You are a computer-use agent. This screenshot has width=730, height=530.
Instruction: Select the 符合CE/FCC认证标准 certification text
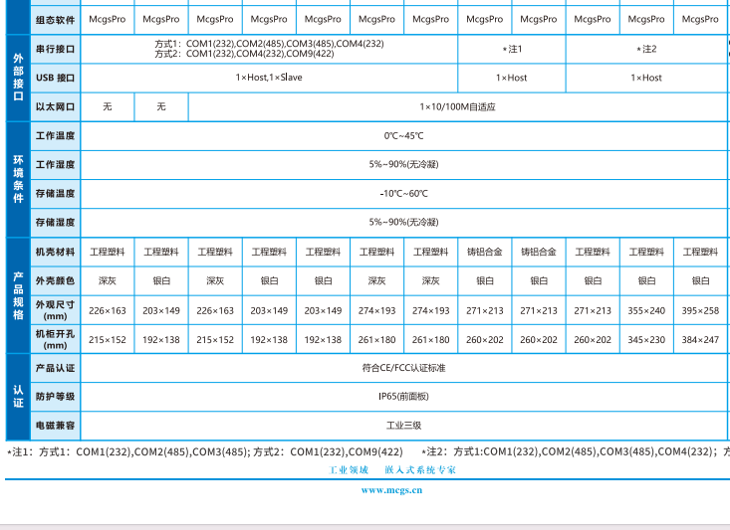tap(403, 368)
